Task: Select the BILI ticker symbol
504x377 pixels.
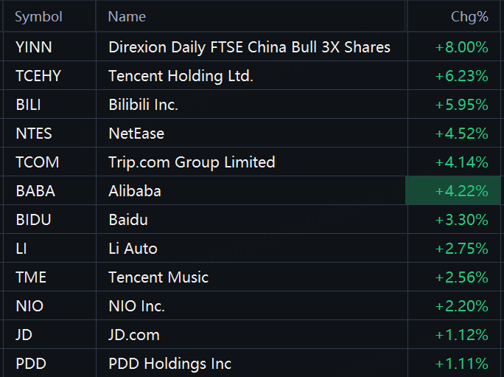Action: (x=28, y=105)
